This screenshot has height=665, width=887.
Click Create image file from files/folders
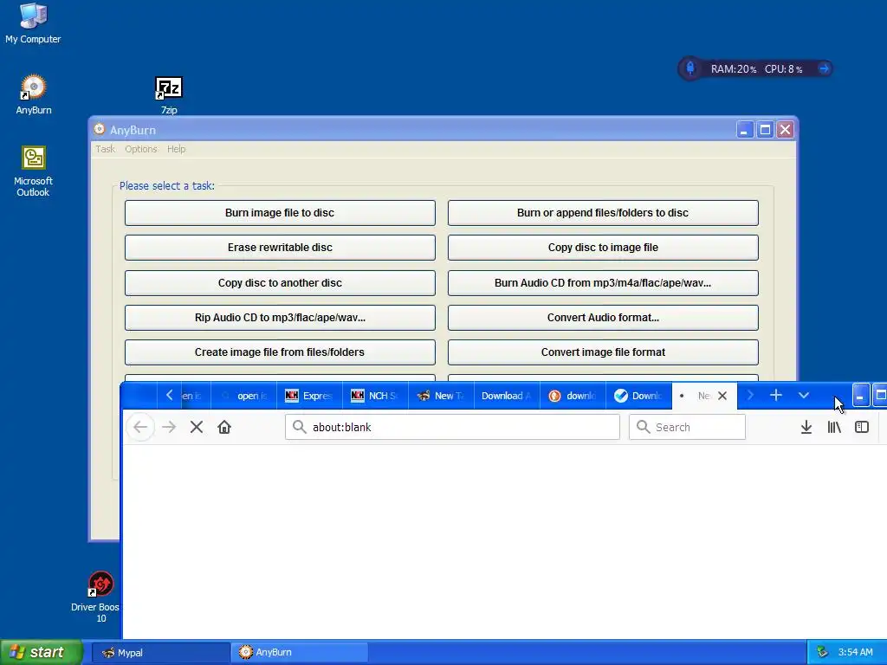point(280,352)
